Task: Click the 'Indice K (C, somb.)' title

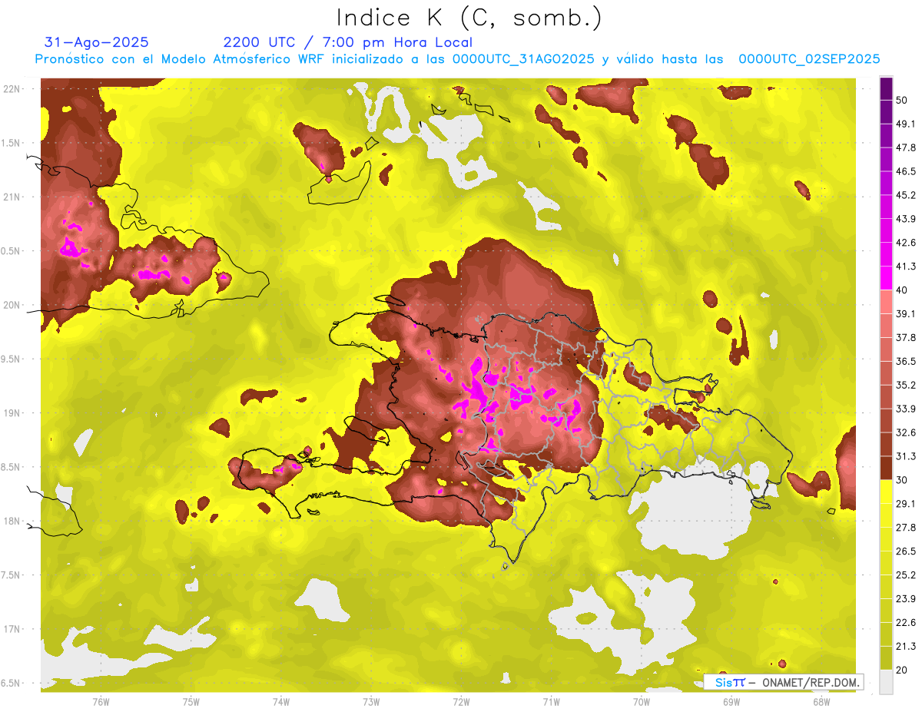Action: tap(469, 17)
